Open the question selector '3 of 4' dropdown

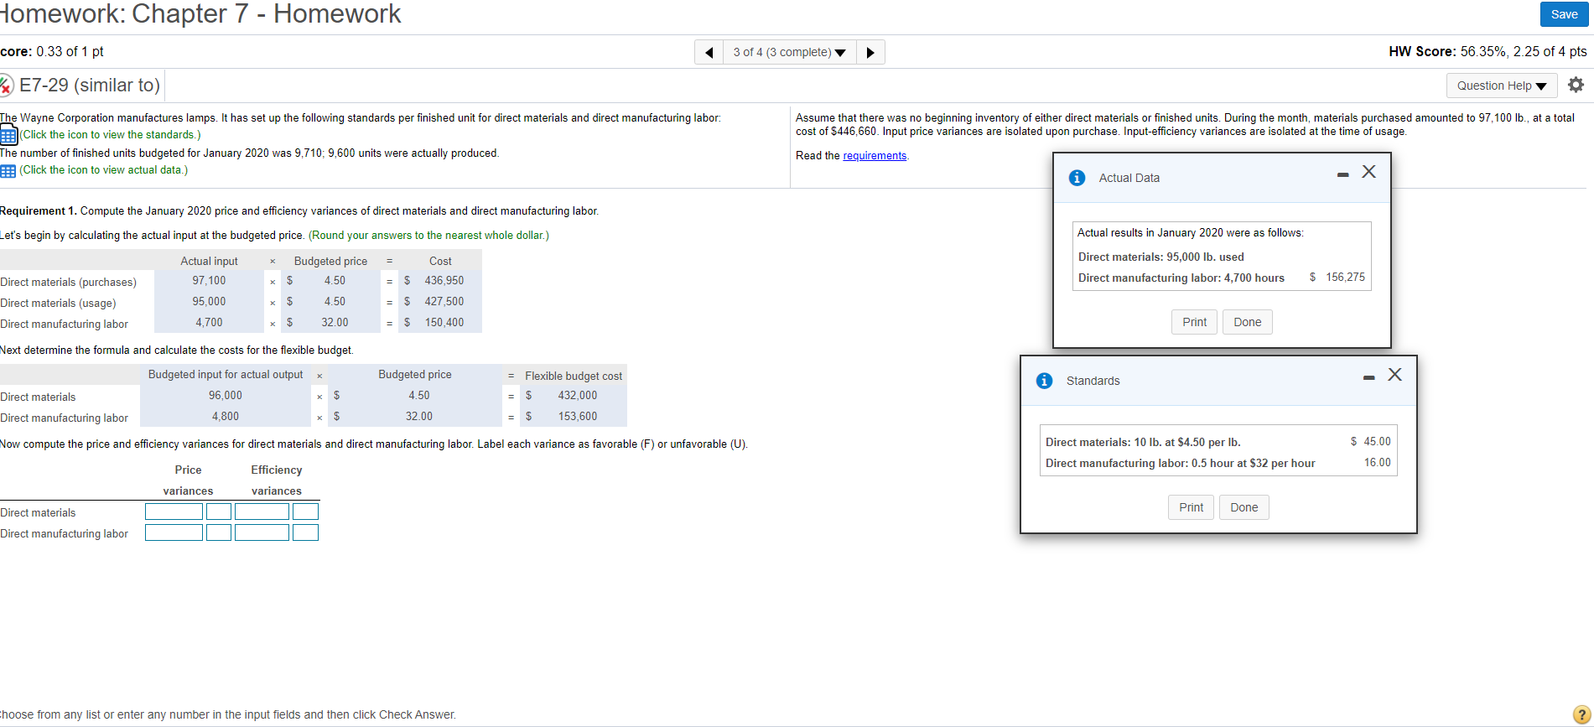(789, 52)
